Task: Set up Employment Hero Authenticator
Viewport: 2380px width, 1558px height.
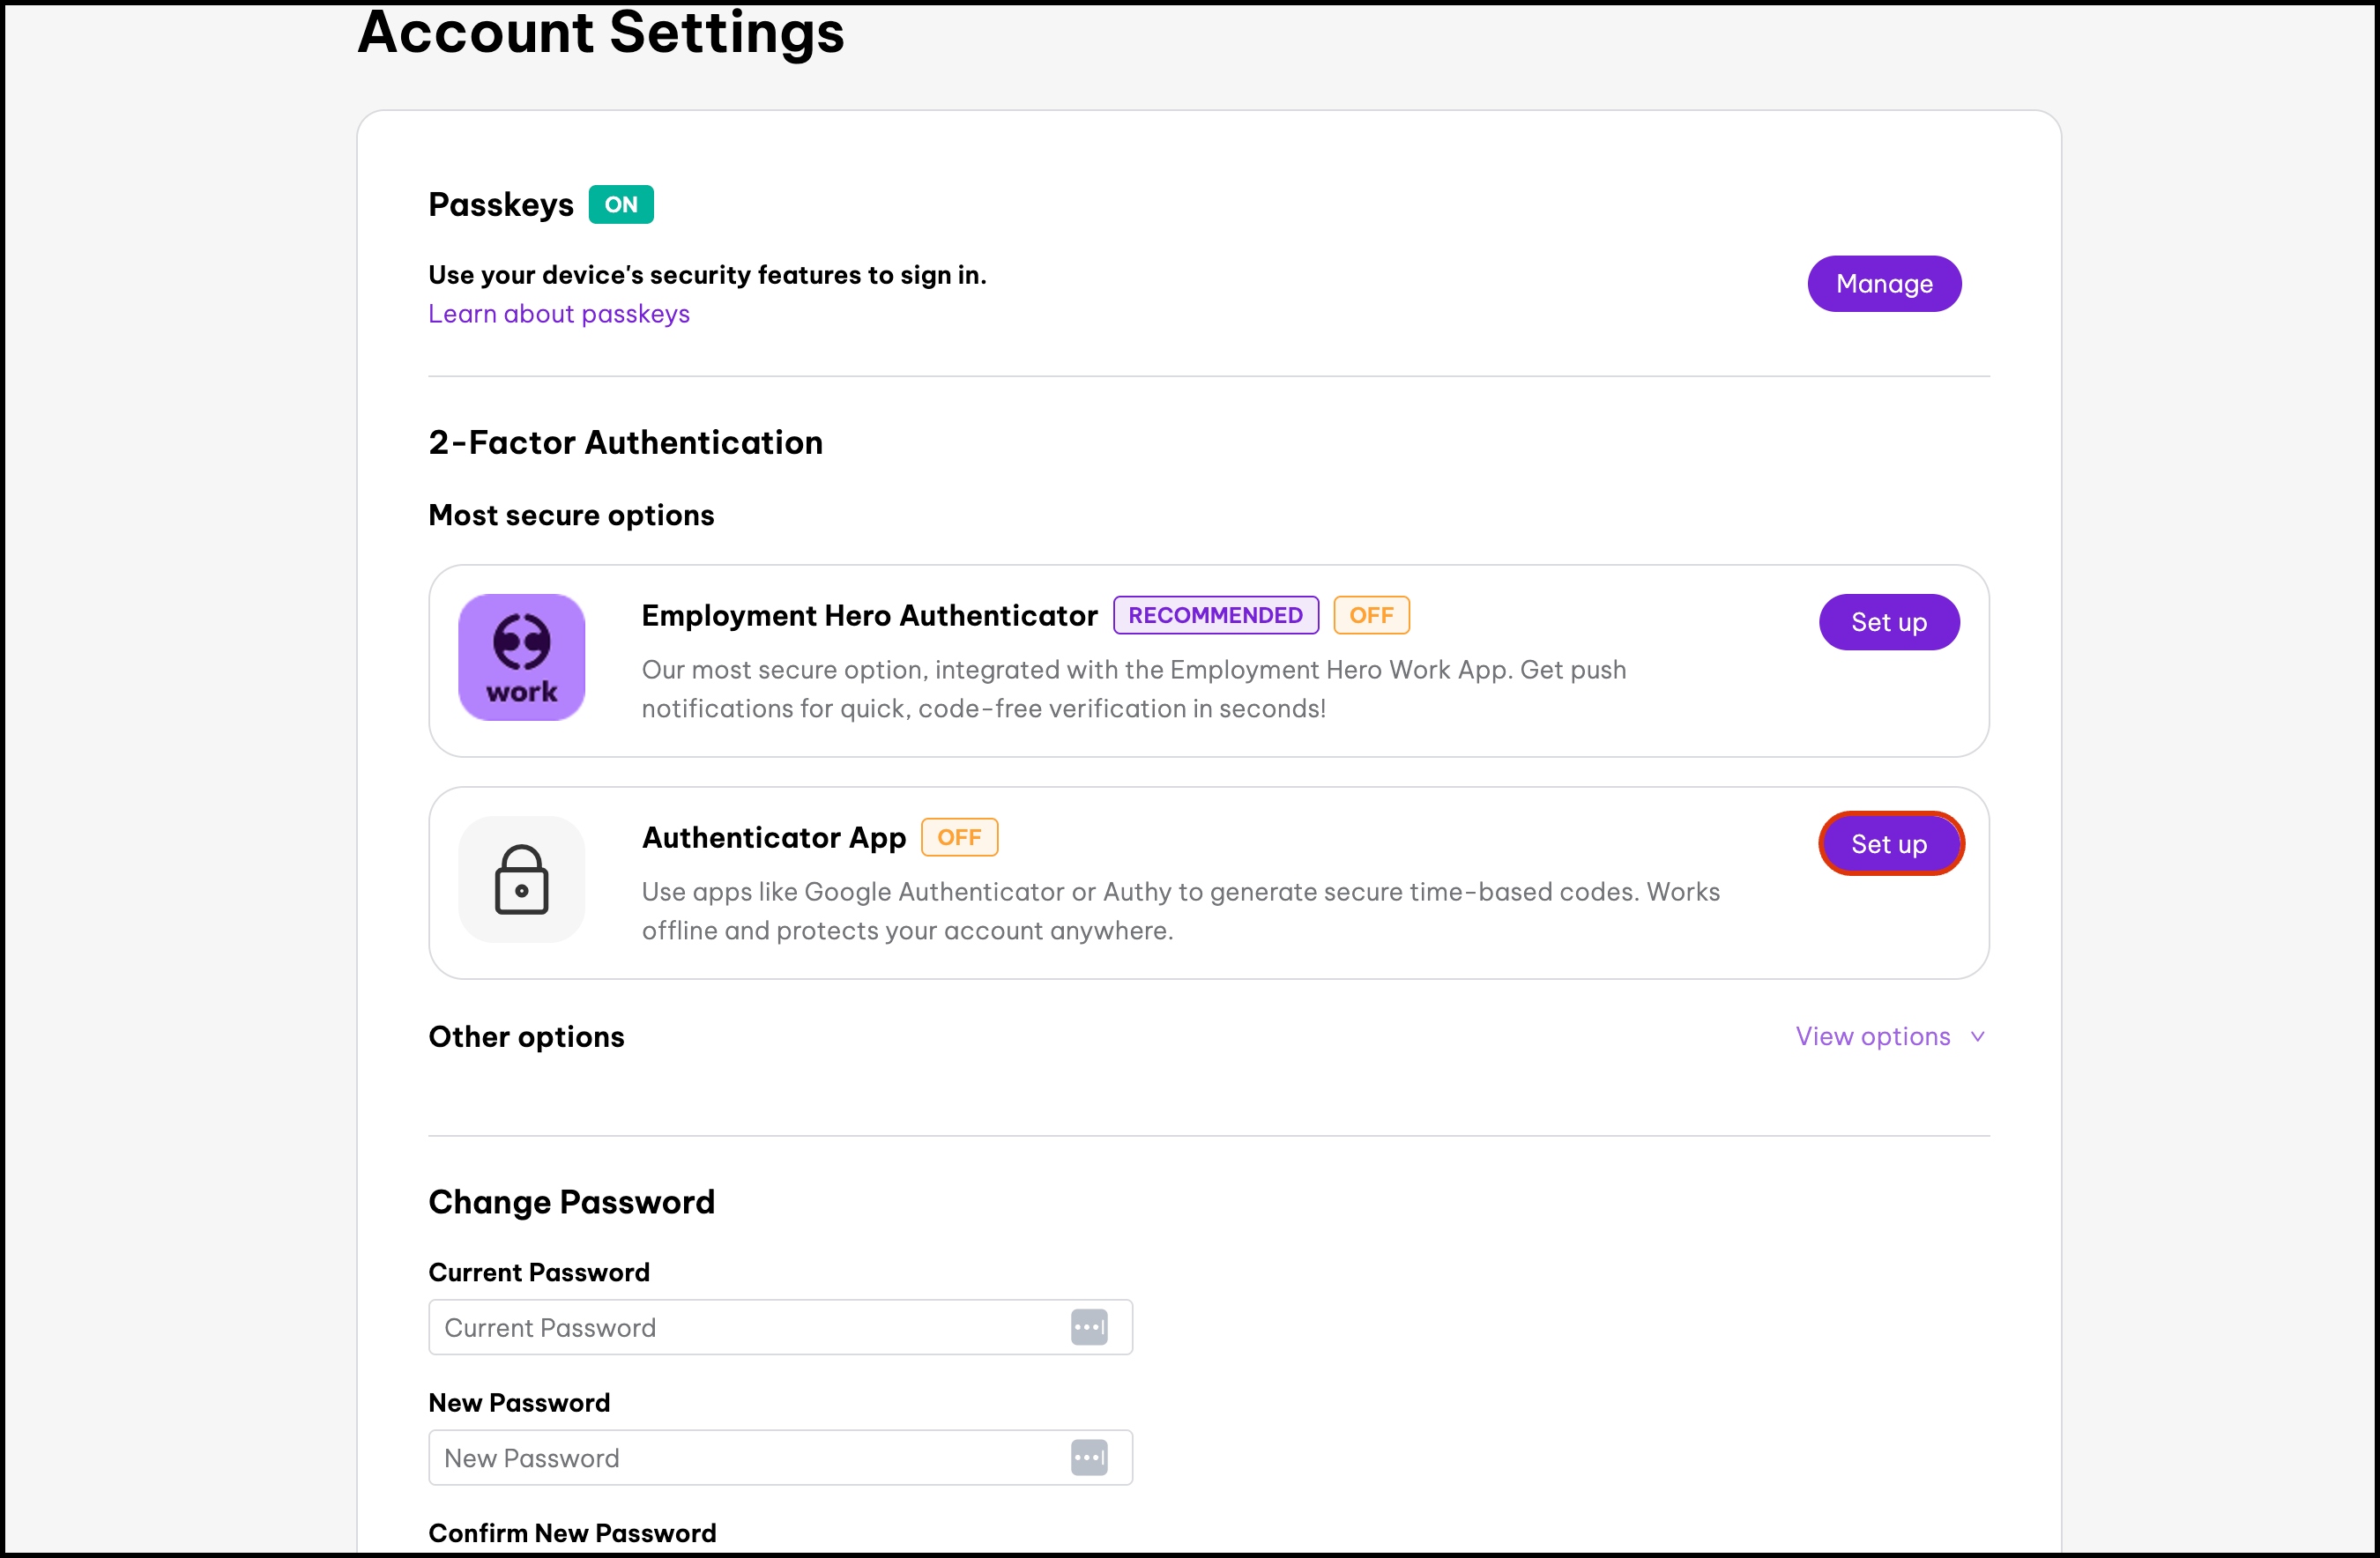Action: pyautogui.click(x=1887, y=622)
